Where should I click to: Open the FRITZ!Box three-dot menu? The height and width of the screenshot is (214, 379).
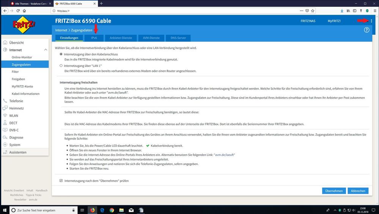[x=371, y=21]
